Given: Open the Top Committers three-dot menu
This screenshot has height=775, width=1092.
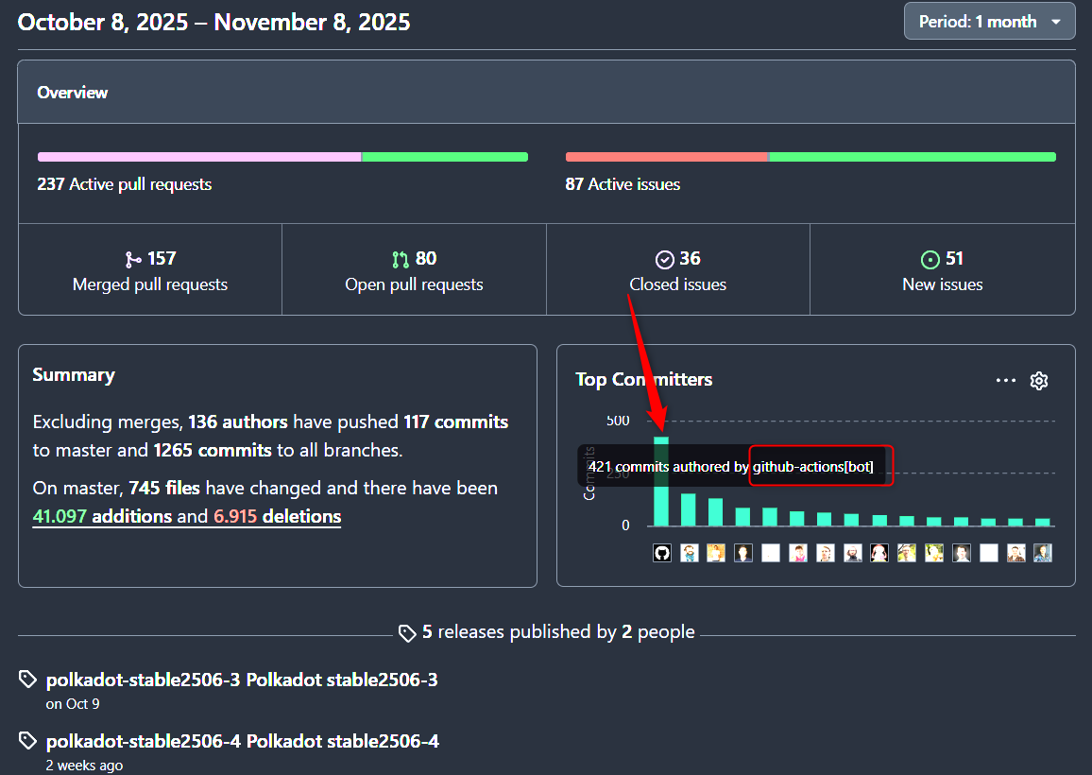Looking at the screenshot, I should (x=1006, y=381).
